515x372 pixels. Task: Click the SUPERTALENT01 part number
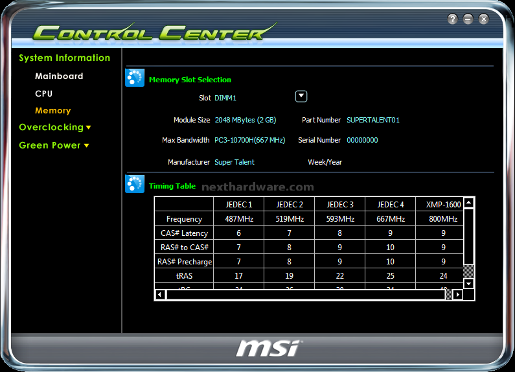click(x=373, y=120)
